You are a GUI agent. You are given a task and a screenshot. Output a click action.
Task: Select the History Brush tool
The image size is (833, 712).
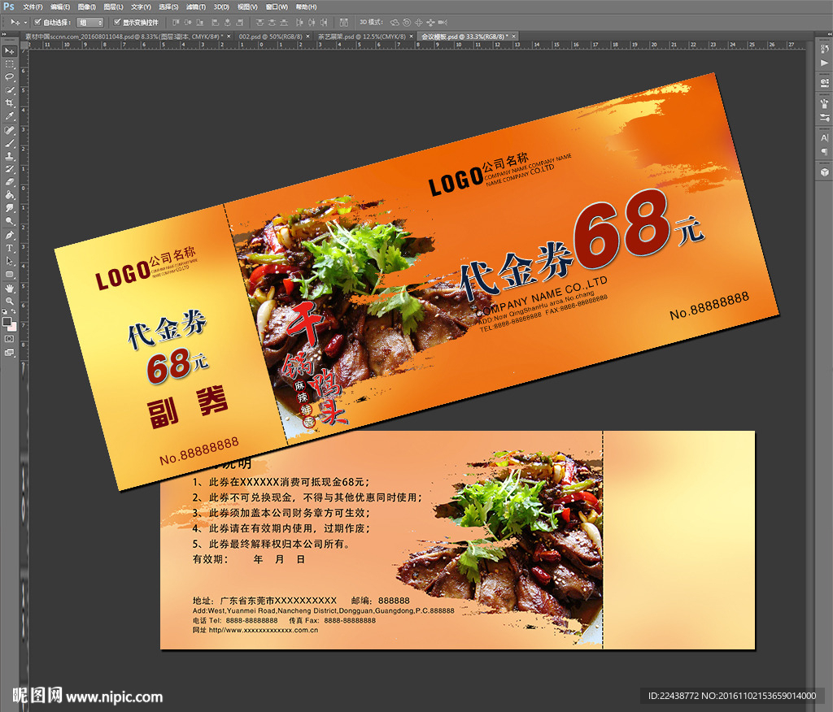tap(10, 168)
